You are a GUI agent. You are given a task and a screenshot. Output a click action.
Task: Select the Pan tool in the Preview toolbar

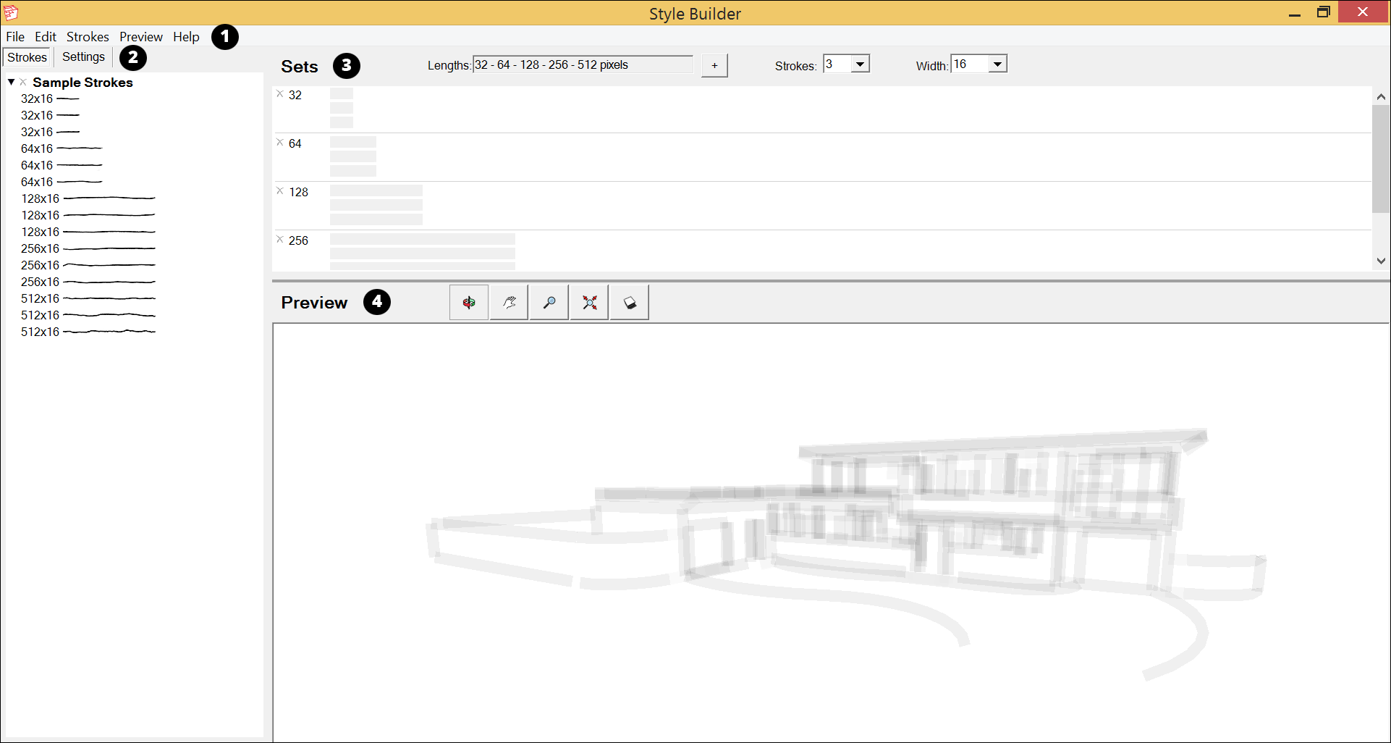point(508,302)
